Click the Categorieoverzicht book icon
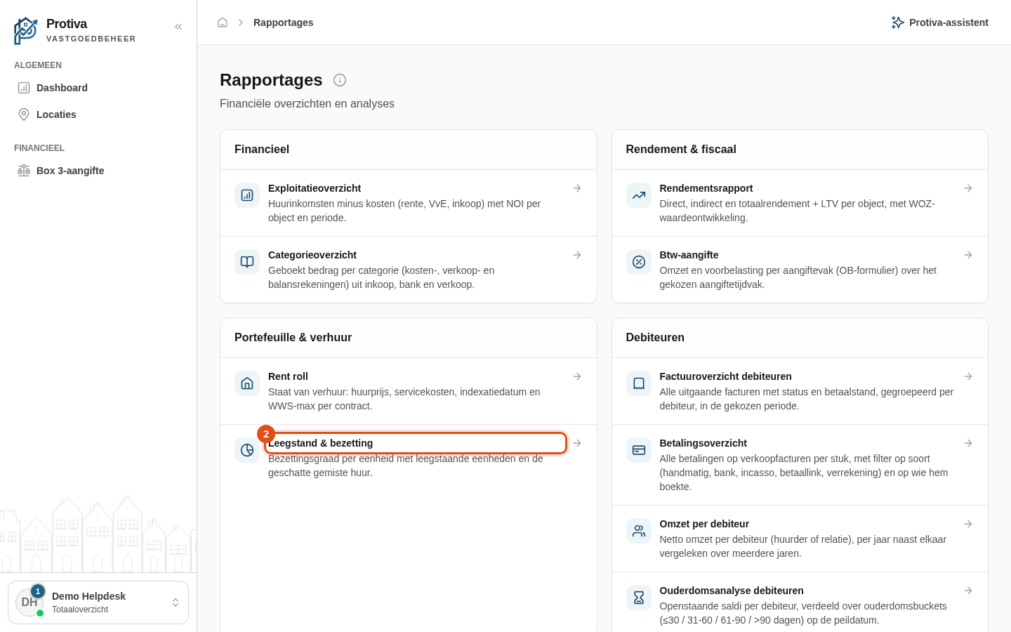This screenshot has height=632, width=1011. (x=247, y=262)
